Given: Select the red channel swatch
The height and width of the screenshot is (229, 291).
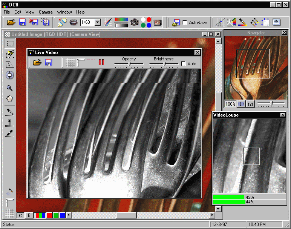Looking at the screenshot, I should [x=49, y=215].
